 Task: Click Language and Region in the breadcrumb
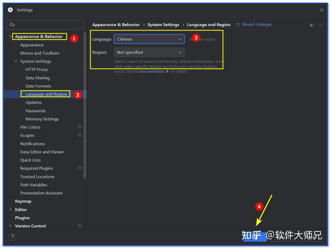pos(209,25)
